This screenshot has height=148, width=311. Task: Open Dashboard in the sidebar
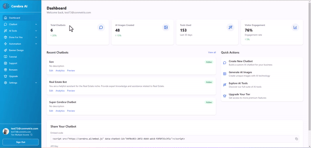(x=21, y=18)
